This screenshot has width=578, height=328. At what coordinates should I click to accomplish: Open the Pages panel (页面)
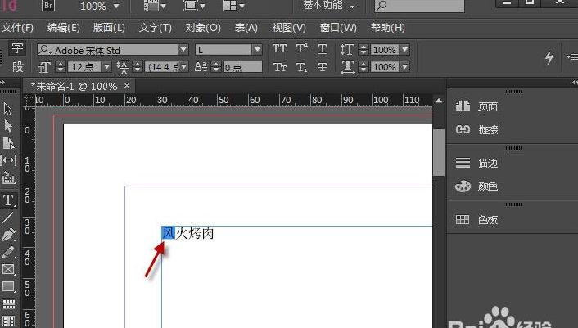tap(477, 107)
